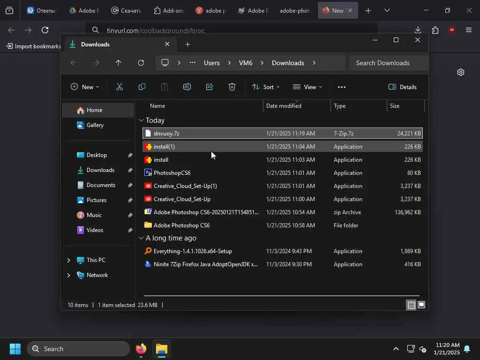Expand Network in navigation pane
The width and height of the screenshot is (480, 360).
68,275
